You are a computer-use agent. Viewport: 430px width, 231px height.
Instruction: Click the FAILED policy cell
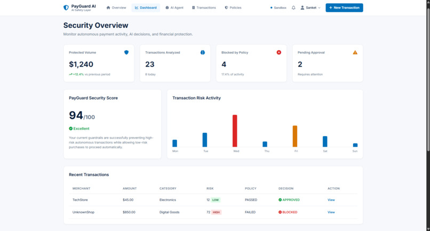point(250,212)
